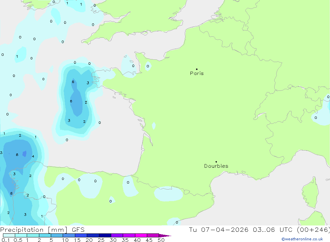
Task: Select the 40–45 mm legend swatch
Action: pyautogui.click(x=141, y=235)
